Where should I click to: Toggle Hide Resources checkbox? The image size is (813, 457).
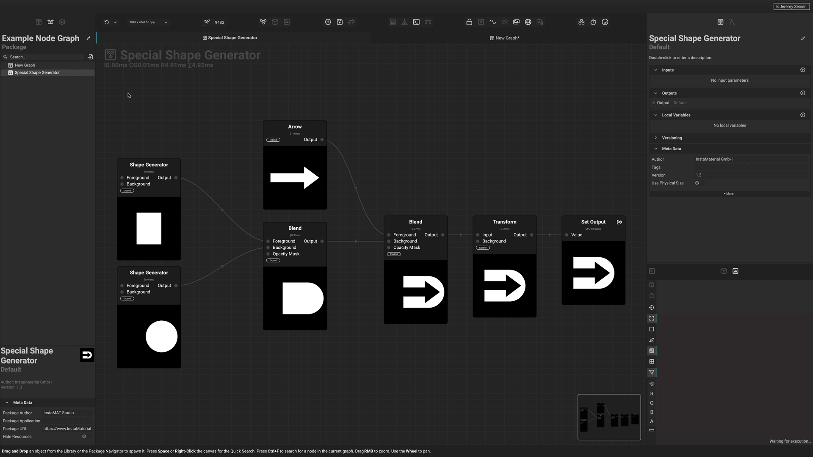click(84, 436)
